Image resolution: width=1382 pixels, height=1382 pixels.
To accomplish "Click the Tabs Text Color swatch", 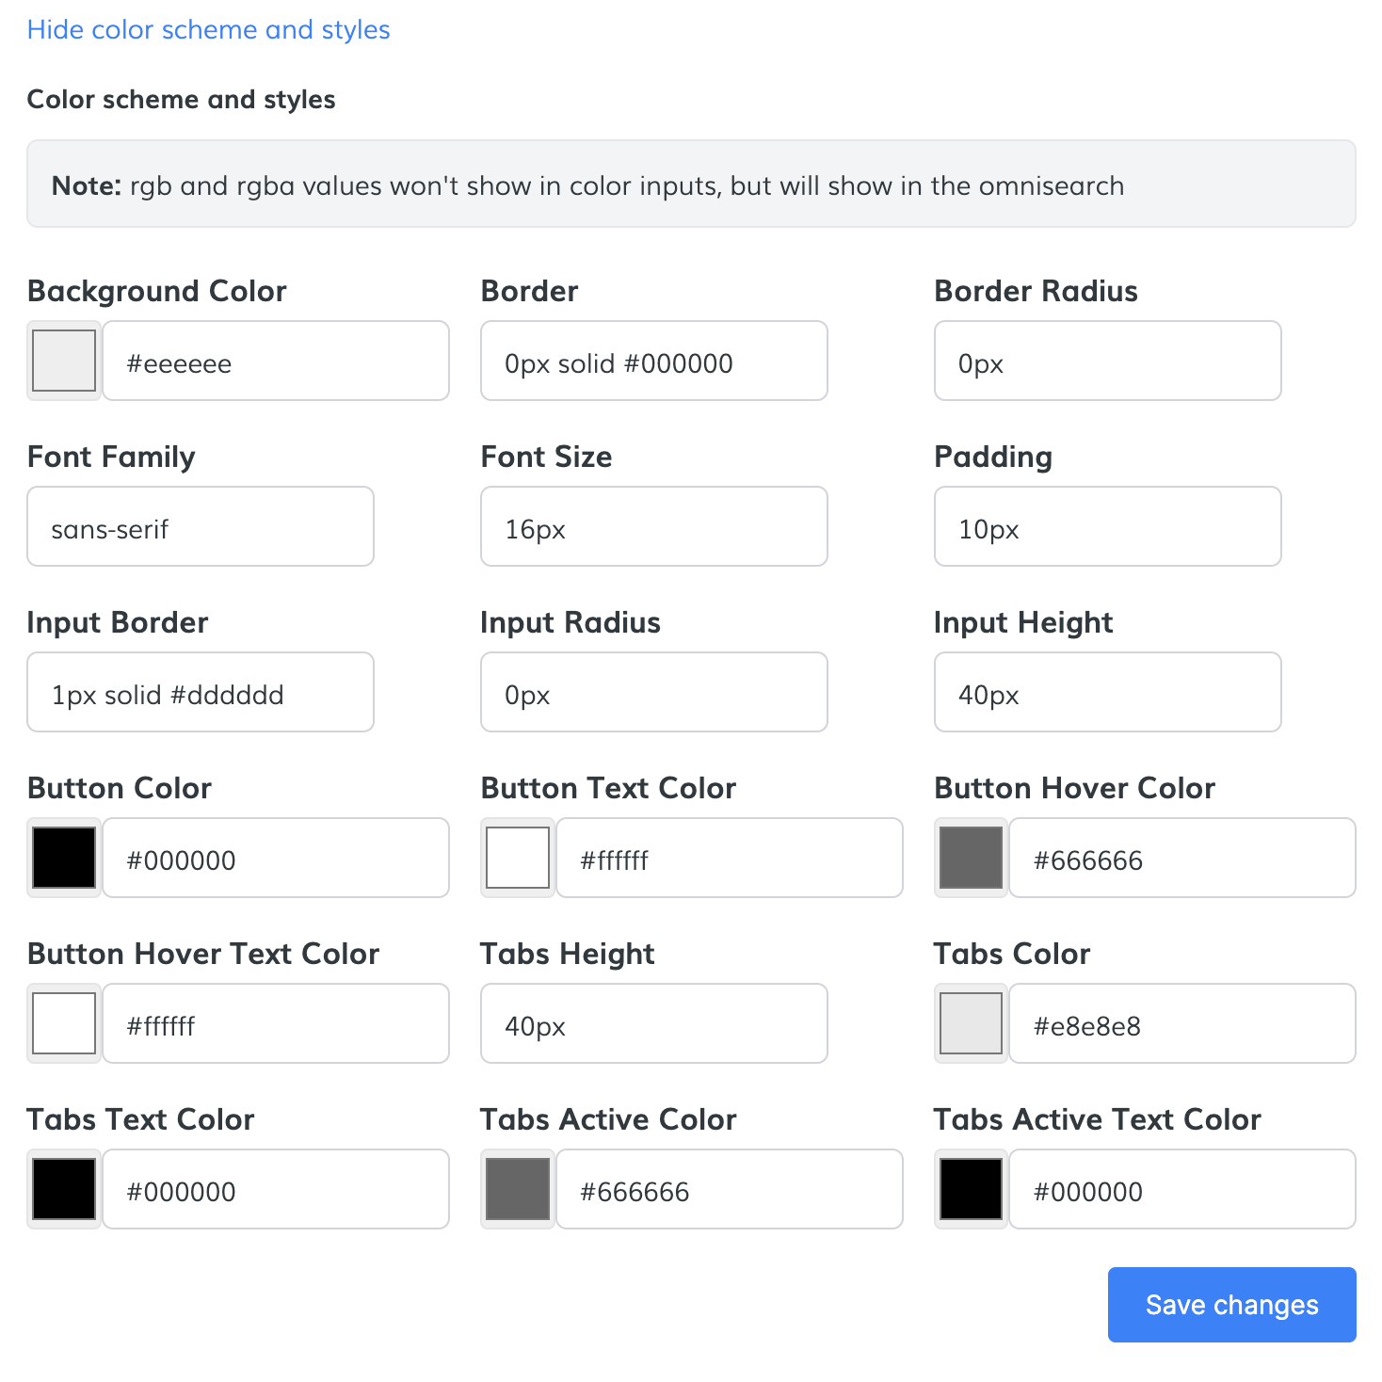I will [64, 1189].
